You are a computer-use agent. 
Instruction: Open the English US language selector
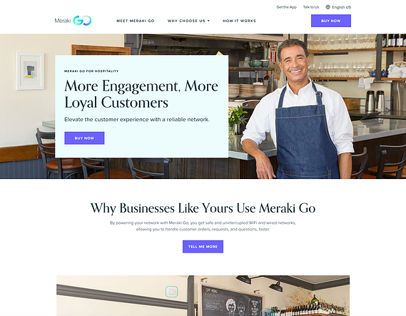point(338,7)
